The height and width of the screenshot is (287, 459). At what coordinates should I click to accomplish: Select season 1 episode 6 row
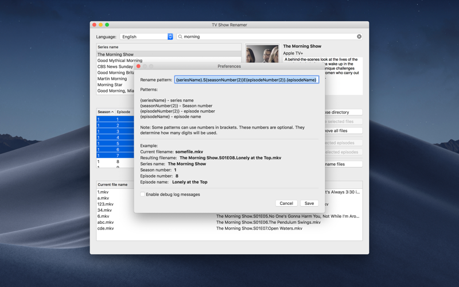[115, 149]
